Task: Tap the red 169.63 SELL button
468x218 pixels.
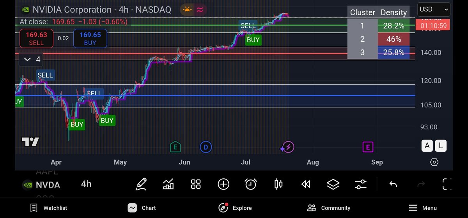Action: click(36, 38)
